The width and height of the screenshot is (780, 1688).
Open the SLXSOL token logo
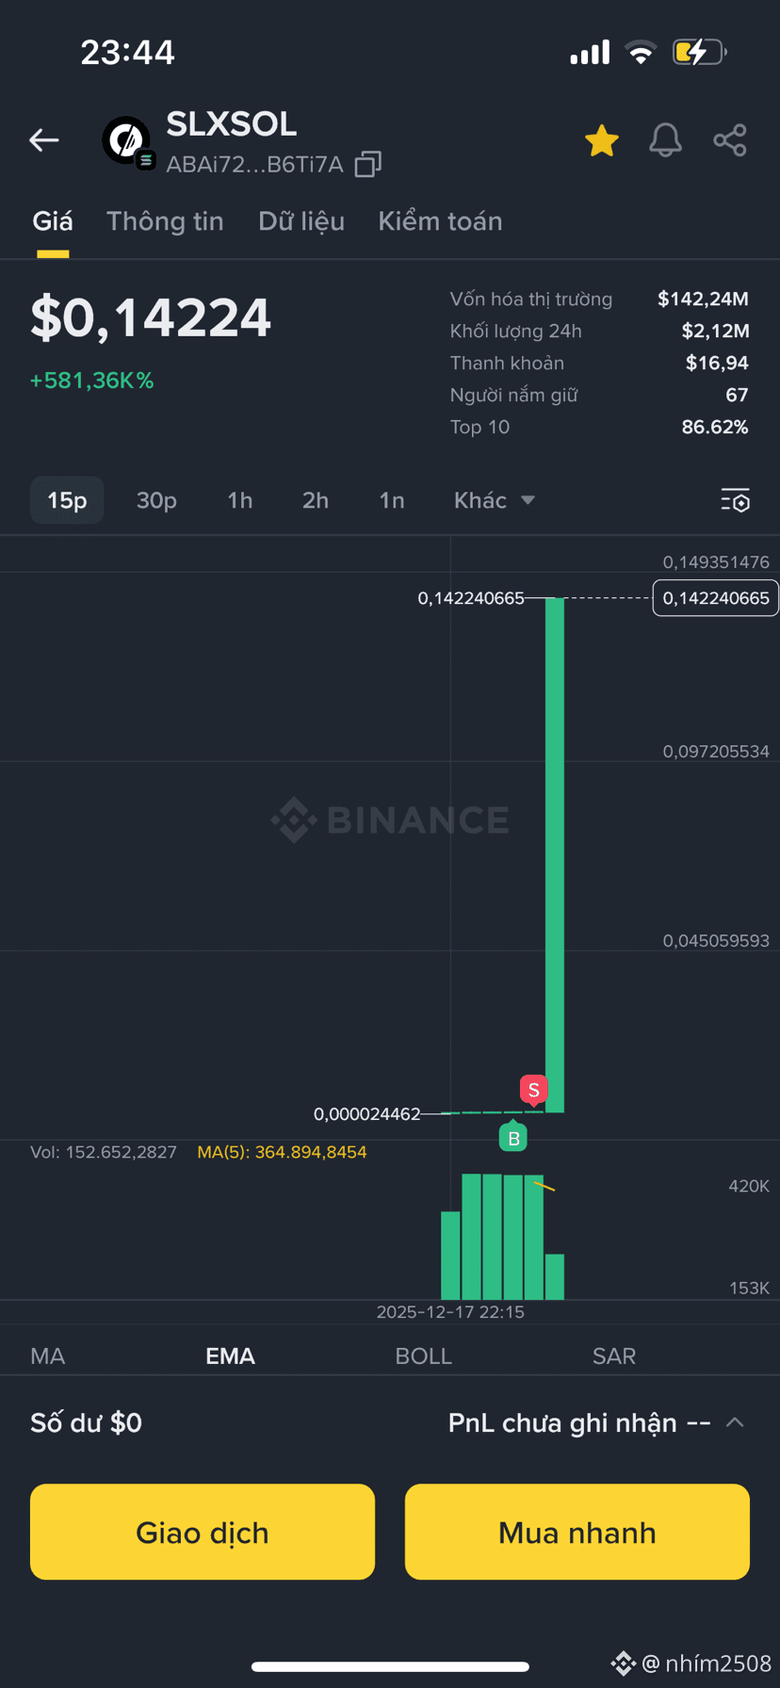click(x=126, y=140)
